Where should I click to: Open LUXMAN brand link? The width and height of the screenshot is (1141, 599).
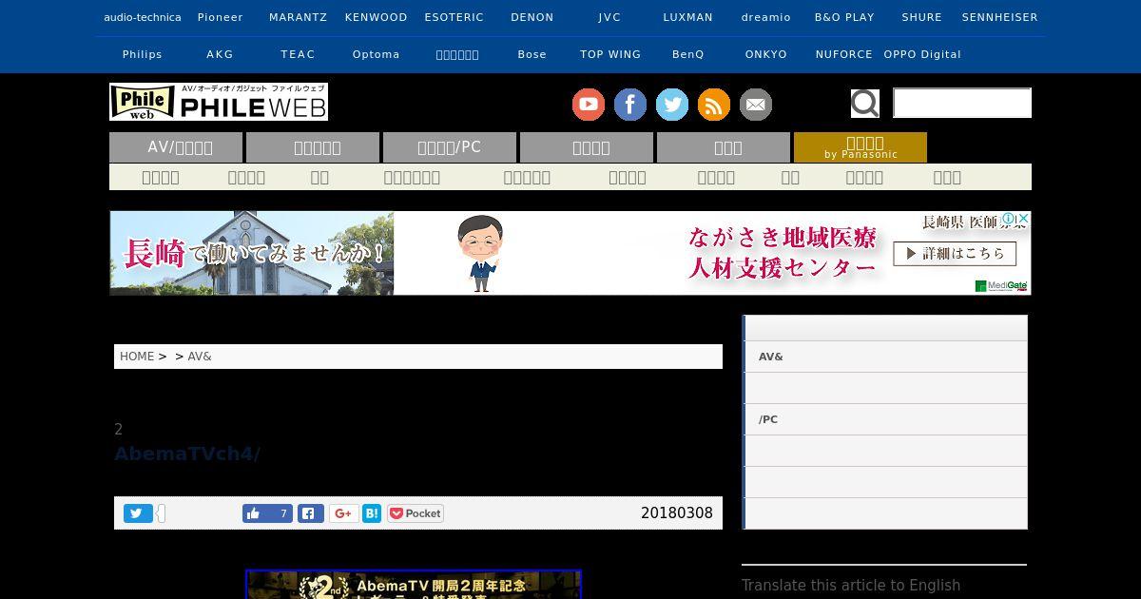tap(688, 17)
